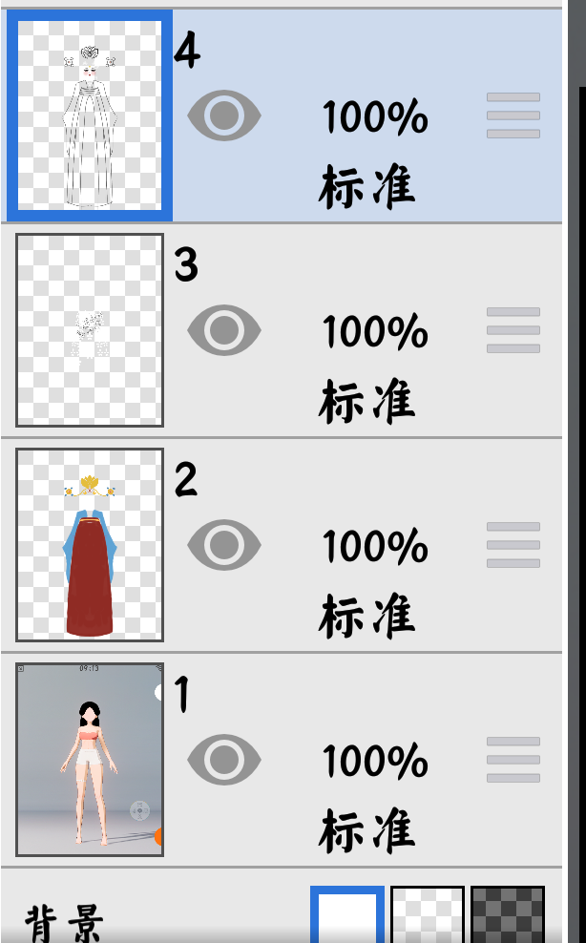Select layer 1 reference photo thumbnail
The image size is (586, 943).
tap(90, 760)
